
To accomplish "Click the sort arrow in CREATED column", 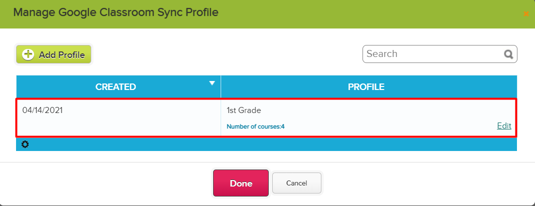I will click(212, 83).
